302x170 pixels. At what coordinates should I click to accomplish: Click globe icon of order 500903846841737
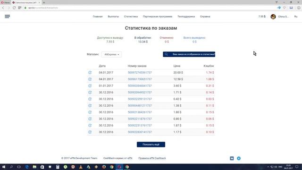tap(90, 86)
